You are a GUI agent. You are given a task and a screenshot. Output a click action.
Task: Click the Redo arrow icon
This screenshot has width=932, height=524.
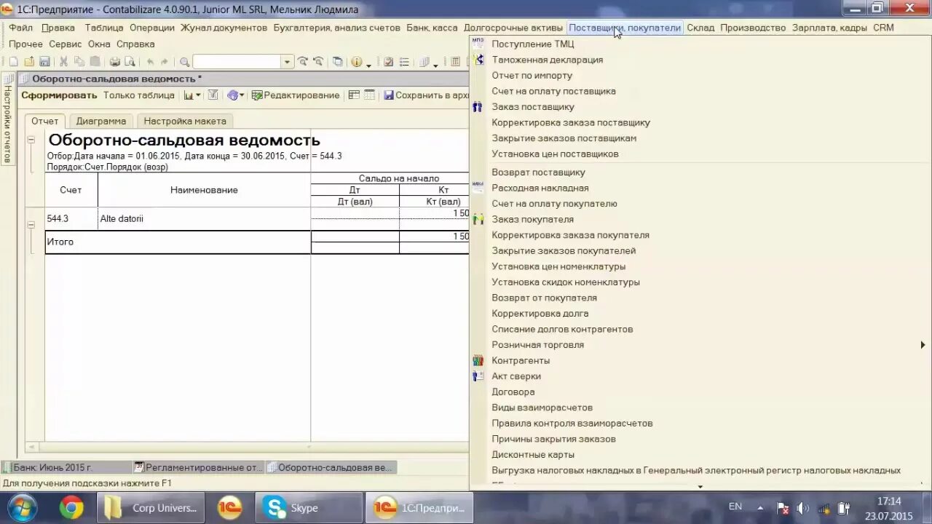click(165, 62)
